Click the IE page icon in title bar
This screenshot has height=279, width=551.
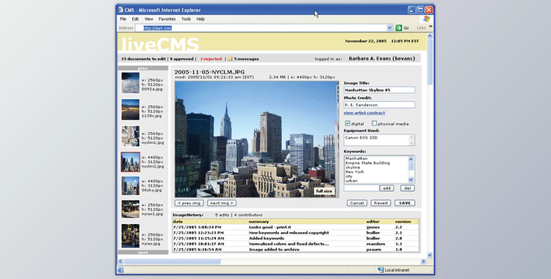pos(120,10)
